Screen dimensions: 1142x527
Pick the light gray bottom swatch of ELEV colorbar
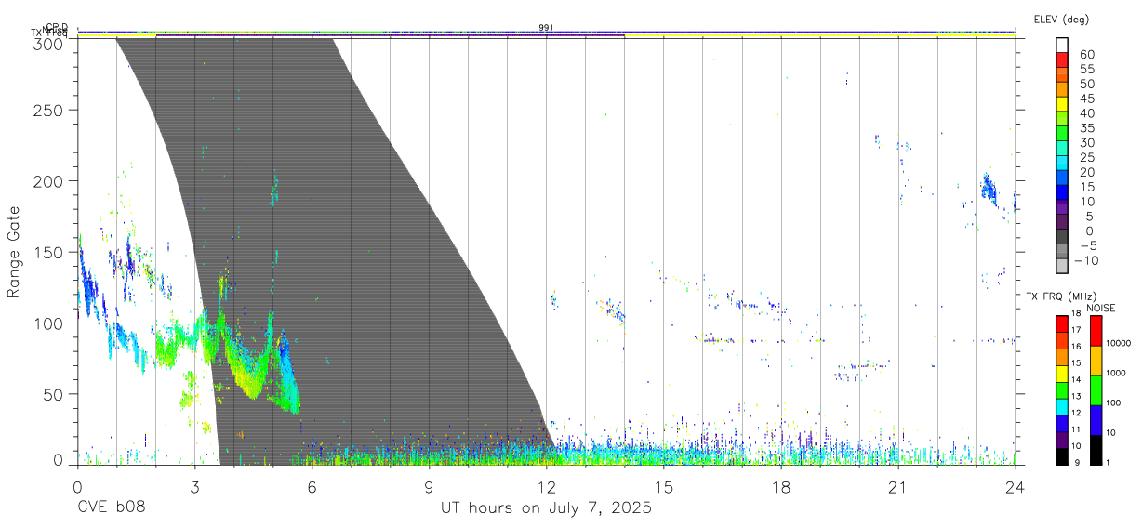pyautogui.click(x=1062, y=266)
